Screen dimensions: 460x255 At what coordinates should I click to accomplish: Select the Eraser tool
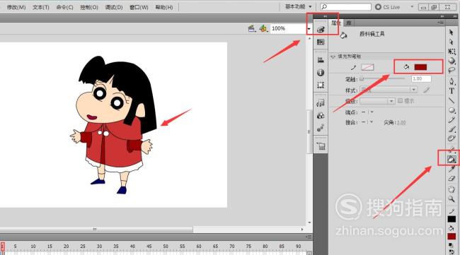(x=452, y=179)
